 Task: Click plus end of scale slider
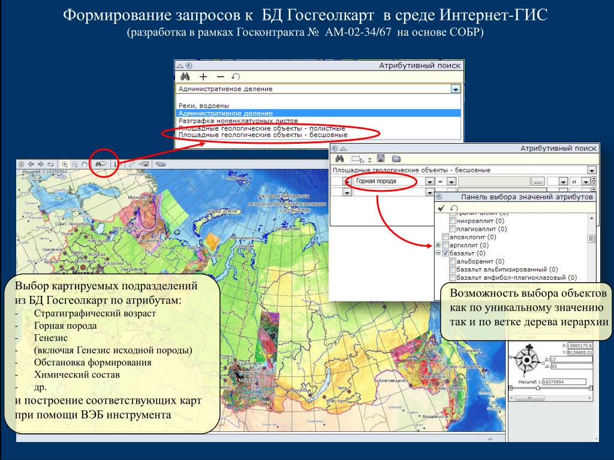click(510, 388)
